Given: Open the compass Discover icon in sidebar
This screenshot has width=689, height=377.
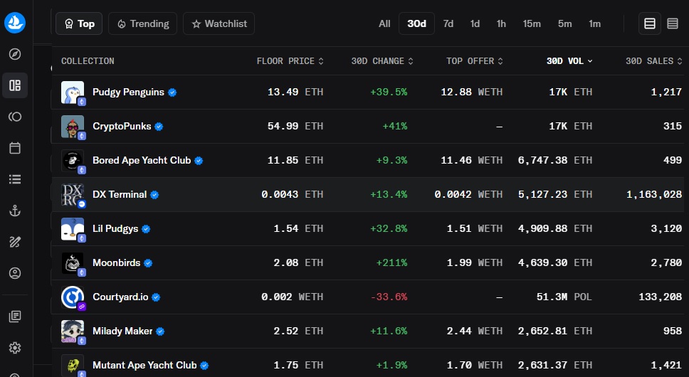Looking at the screenshot, I should pos(15,54).
